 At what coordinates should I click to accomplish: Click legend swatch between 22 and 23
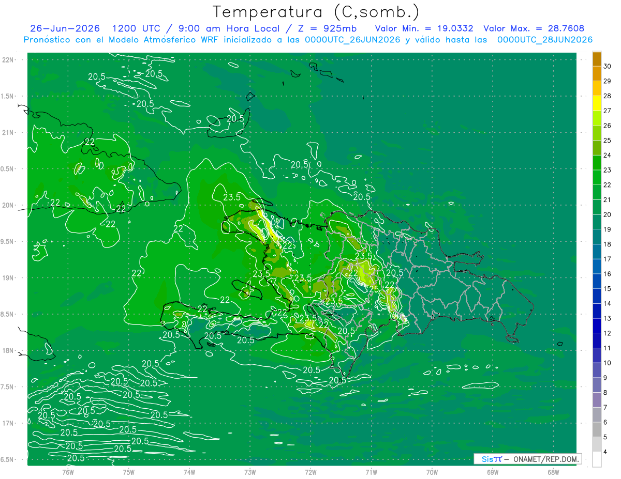[597, 177]
